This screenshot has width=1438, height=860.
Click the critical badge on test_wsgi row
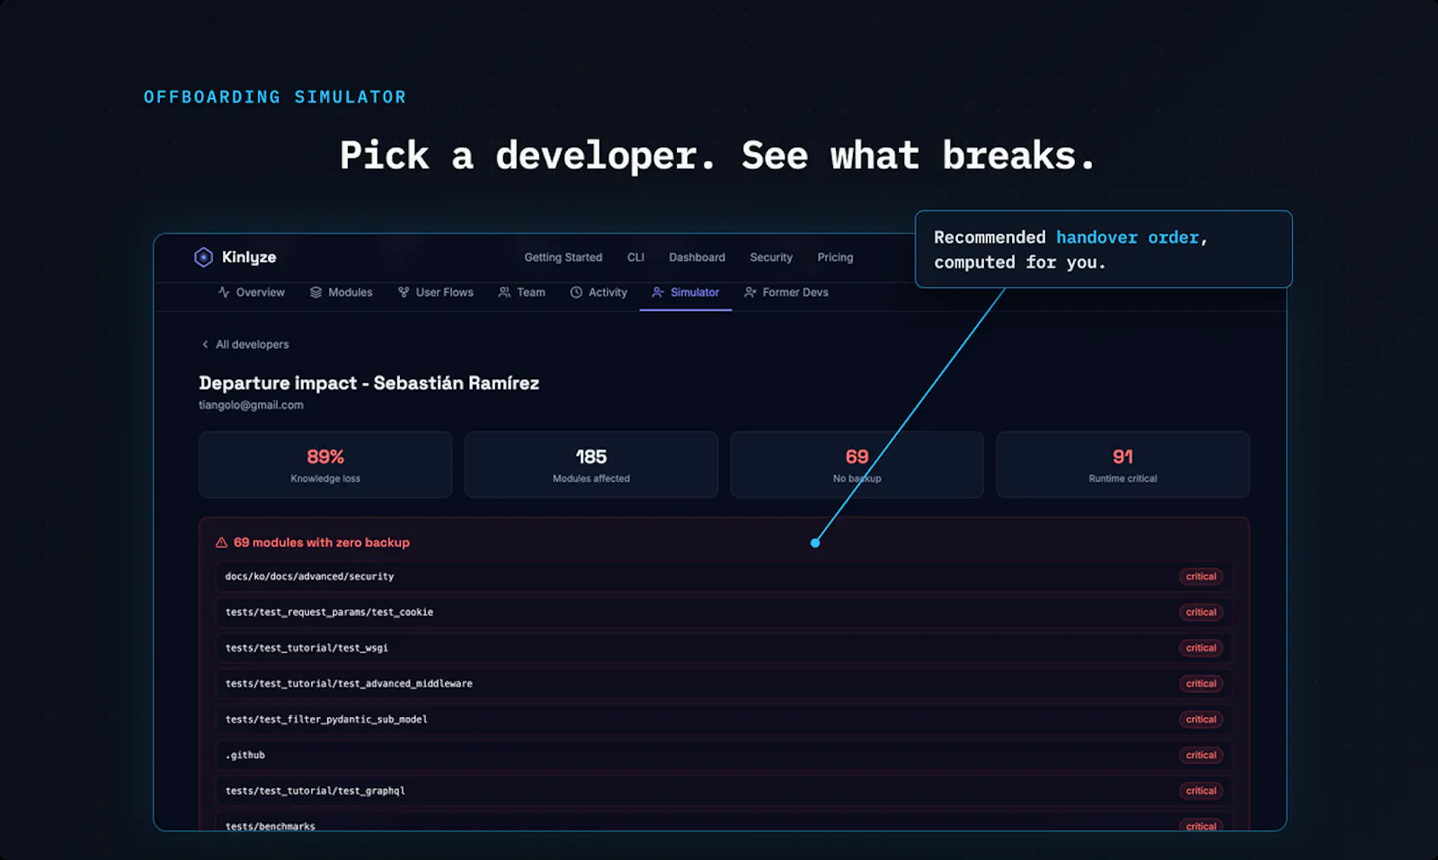pos(1201,648)
